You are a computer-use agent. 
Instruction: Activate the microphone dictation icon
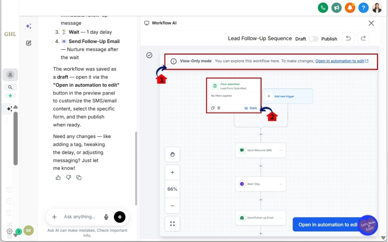(106, 217)
